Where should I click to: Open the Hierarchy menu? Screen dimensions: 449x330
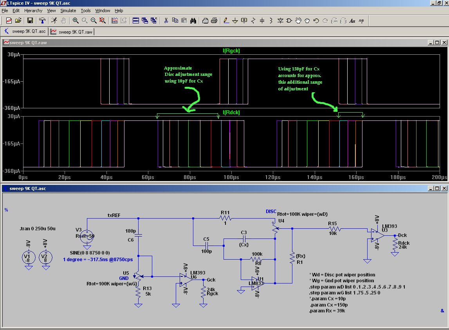tap(33, 11)
